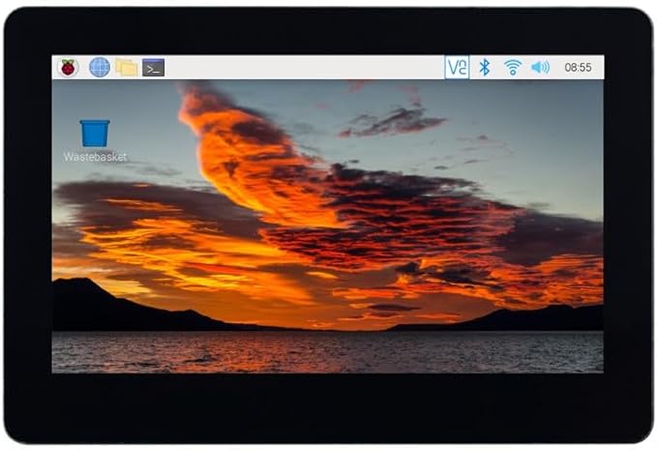This screenshot has width=657, height=450.
Task: Open the Wi-Fi networks menu
Action: pyautogui.click(x=513, y=67)
